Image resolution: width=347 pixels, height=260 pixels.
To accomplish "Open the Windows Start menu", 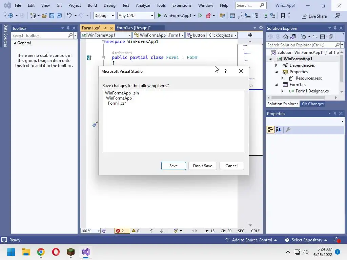I will (x=11, y=252).
